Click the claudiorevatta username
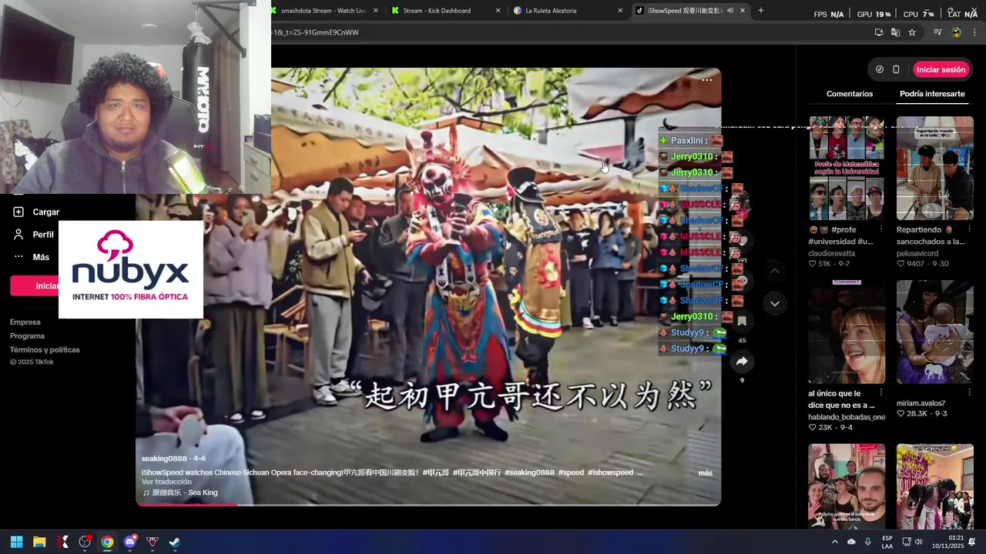This screenshot has width=986, height=554. coord(831,253)
